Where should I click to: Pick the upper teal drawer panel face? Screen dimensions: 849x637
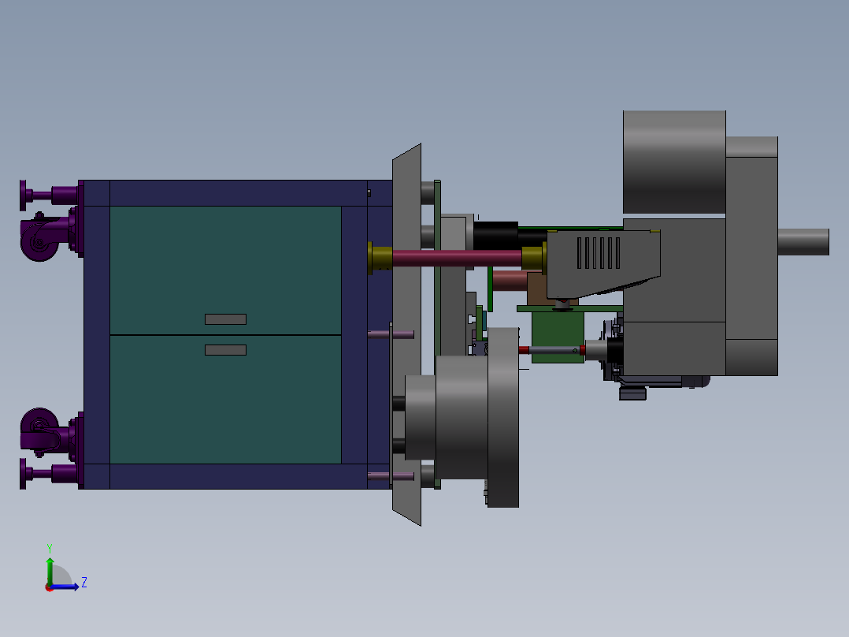[x=225, y=270]
